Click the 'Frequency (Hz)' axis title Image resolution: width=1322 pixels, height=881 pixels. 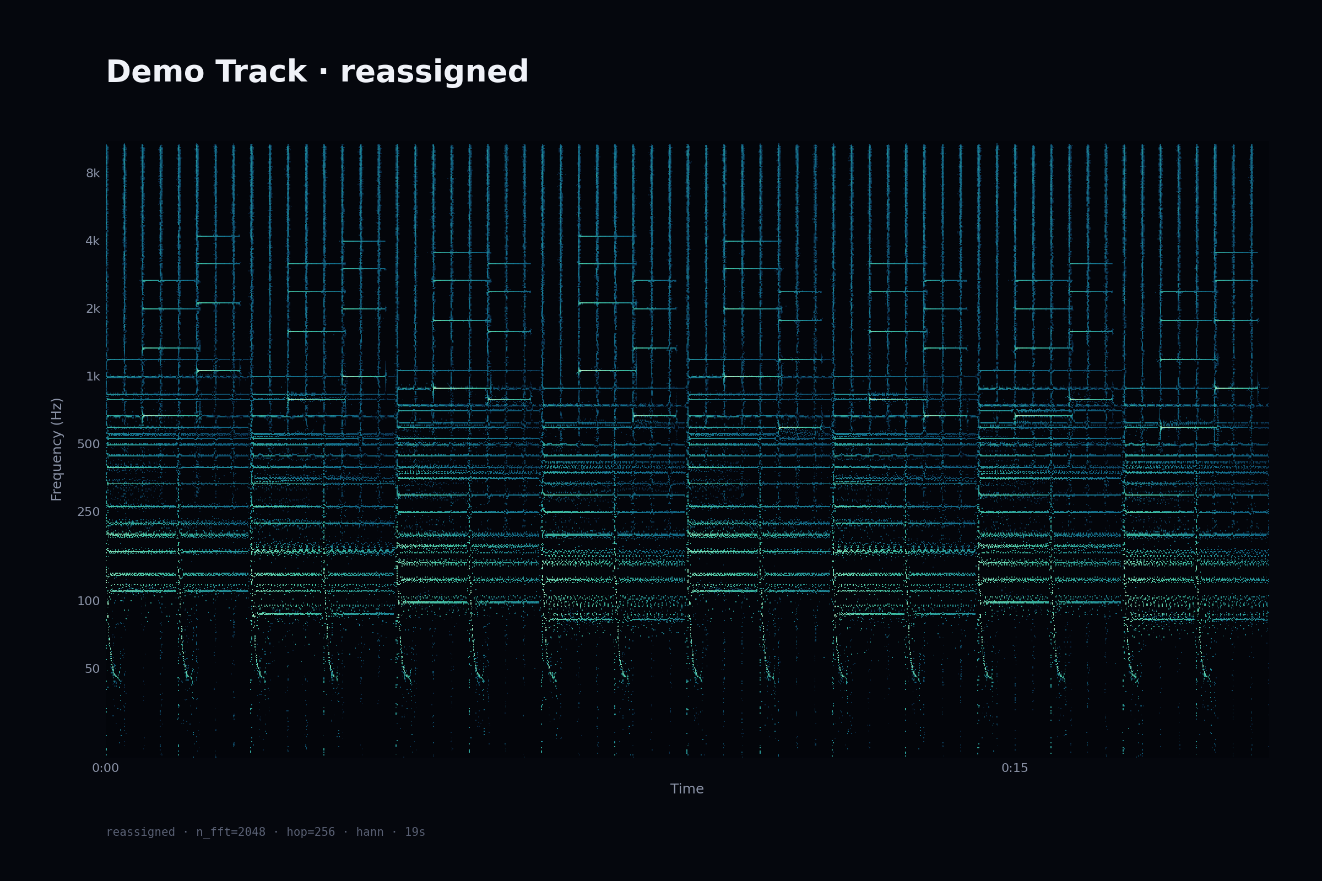(x=57, y=449)
